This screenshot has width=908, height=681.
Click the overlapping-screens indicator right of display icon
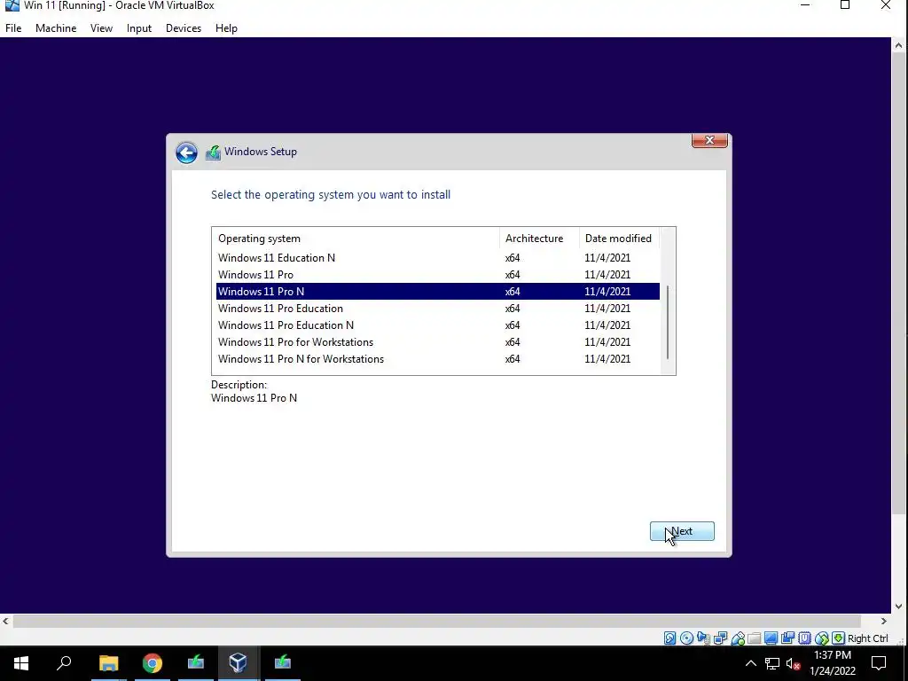tap(787, 638)
